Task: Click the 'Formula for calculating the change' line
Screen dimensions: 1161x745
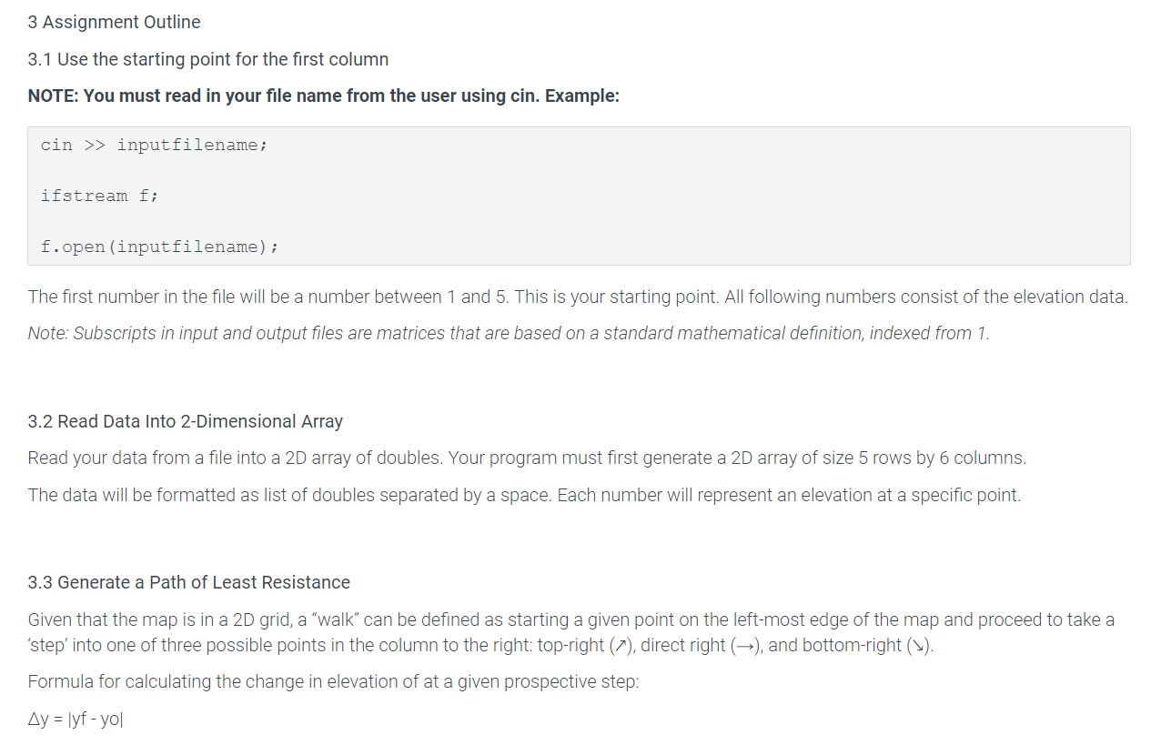Action: (x=333, y=681)
